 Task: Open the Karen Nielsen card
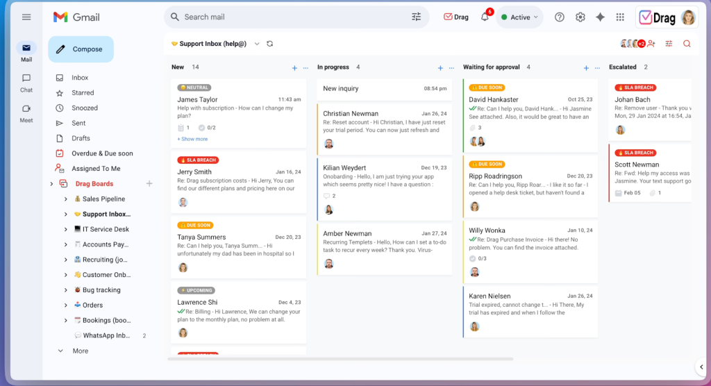click(530, 312)
